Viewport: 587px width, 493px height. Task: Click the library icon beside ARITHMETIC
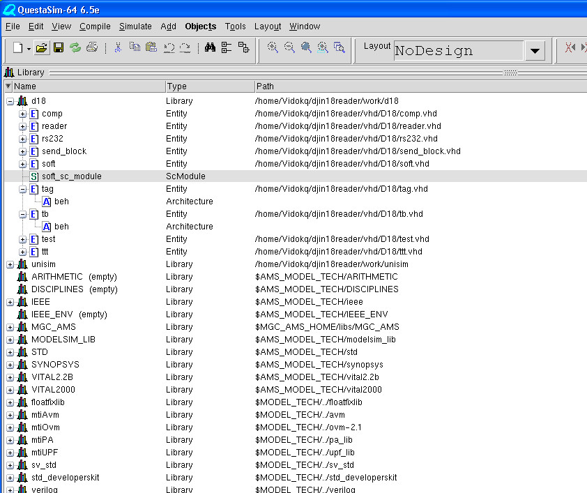(22, 277)
